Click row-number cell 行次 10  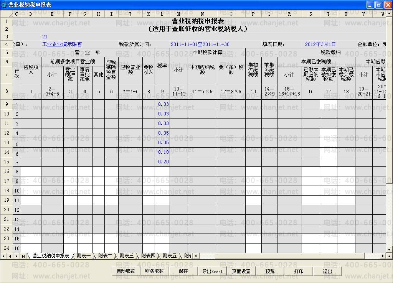pyautogui.click(x=17, y=191)
